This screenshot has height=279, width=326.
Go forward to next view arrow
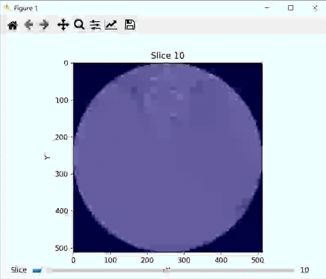(44, 25)
